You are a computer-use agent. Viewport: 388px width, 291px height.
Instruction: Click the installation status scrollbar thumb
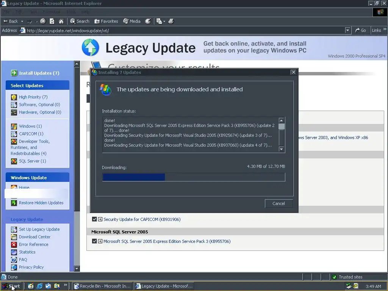click(x=282, y=126)
